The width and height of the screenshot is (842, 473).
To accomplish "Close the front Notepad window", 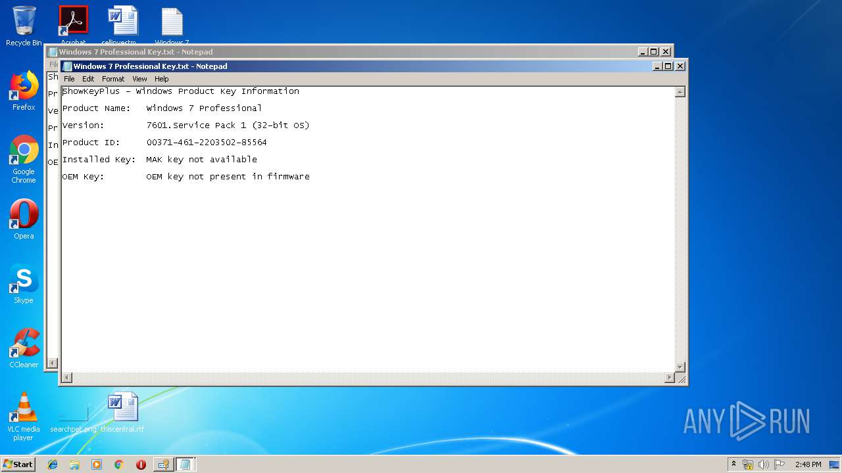I will 680,66.
